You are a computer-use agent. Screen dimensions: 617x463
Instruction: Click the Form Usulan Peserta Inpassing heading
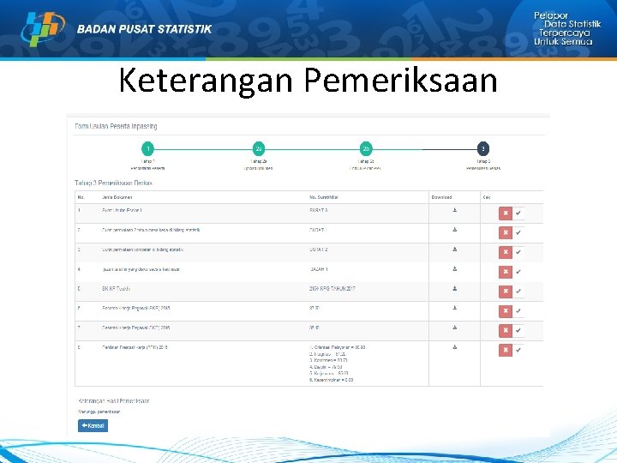click(116, 126)
